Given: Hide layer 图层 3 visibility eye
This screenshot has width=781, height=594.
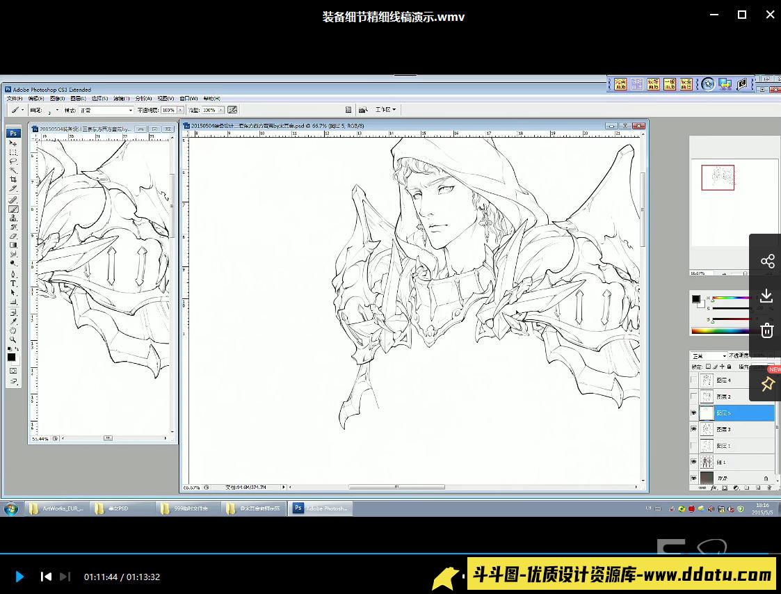Looking at the screenshot, I should (694, 429).
